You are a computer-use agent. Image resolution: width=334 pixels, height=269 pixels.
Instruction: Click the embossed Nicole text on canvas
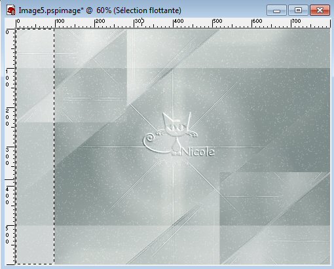pyautogui.click(x=198, y=152)
